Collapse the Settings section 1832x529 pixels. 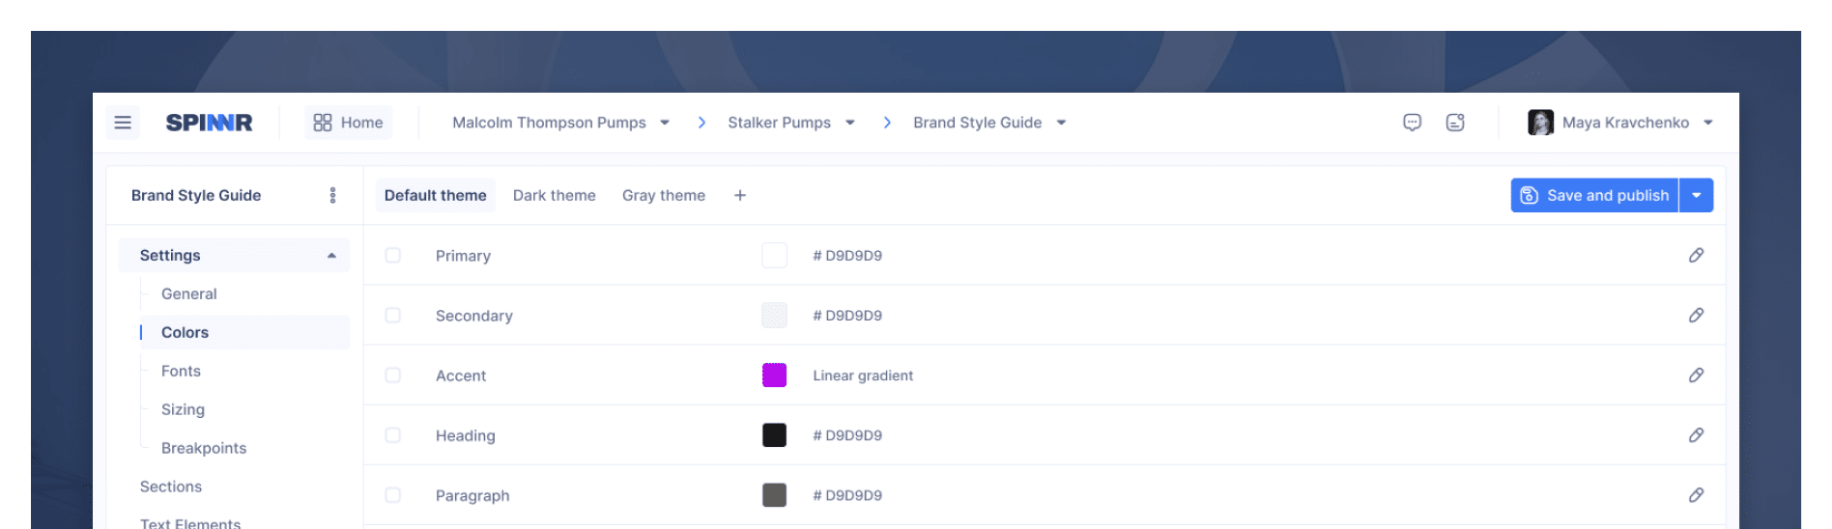(331, 256)
